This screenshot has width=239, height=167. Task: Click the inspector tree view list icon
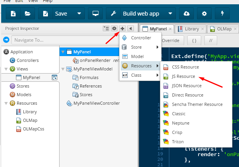pyautogui.click(x=106, y=28)
